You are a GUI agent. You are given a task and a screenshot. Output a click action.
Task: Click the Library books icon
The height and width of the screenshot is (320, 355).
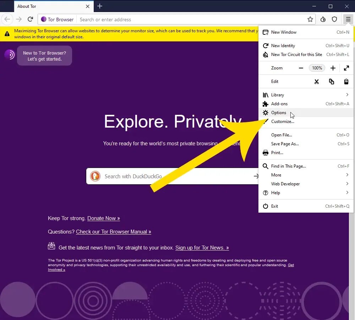[x=265, y=95]
